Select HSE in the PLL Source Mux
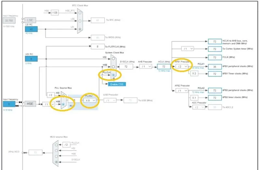260x170 pixels. pos(63,104)
